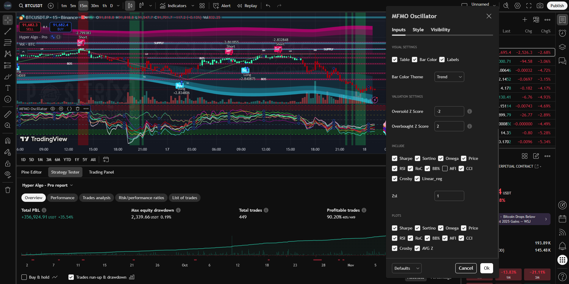Uncheck the Bar Color checkbox

(x=415, y=60)
